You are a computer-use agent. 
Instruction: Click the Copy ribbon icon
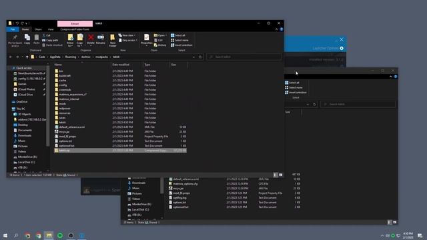point(27,39)
